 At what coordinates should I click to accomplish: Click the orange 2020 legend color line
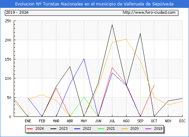tap(124, 129)
